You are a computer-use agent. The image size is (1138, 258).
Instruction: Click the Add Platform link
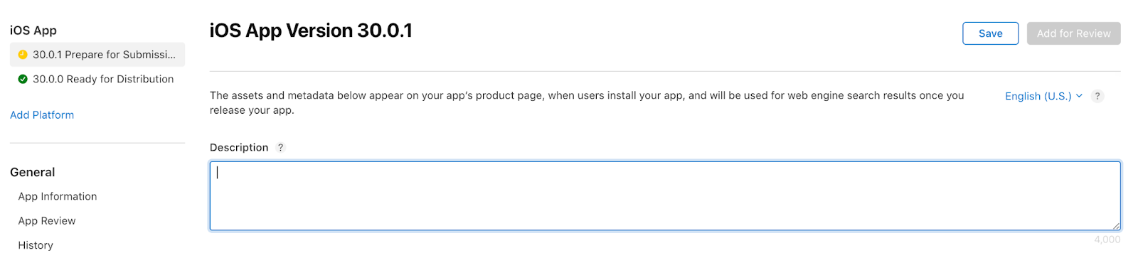pyautogui.click(x=42, y=115)
